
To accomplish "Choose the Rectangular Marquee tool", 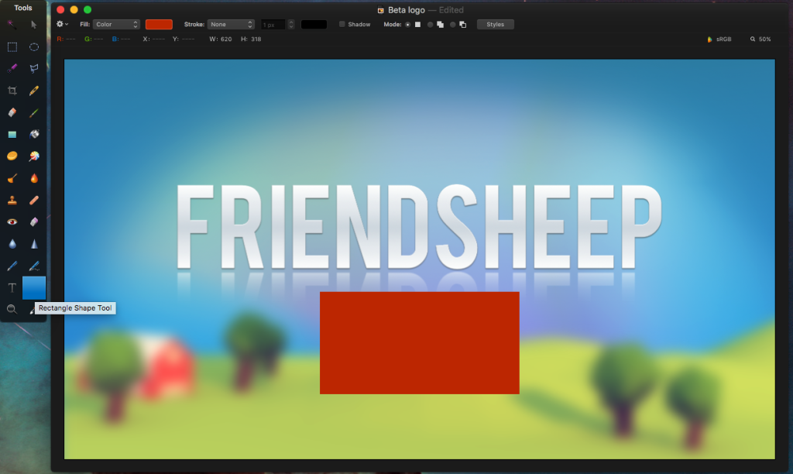I will point(12,47).
